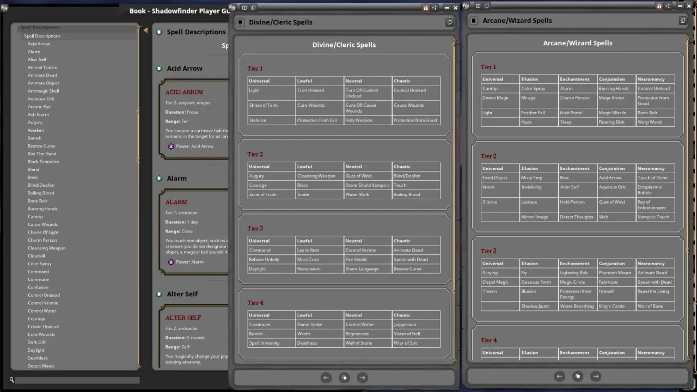Go to next page in Divine/Cleric Spells window
Image resolution: width=697 pixels, height=392 pixels.
pyautogui.click(x=362, y=377)
